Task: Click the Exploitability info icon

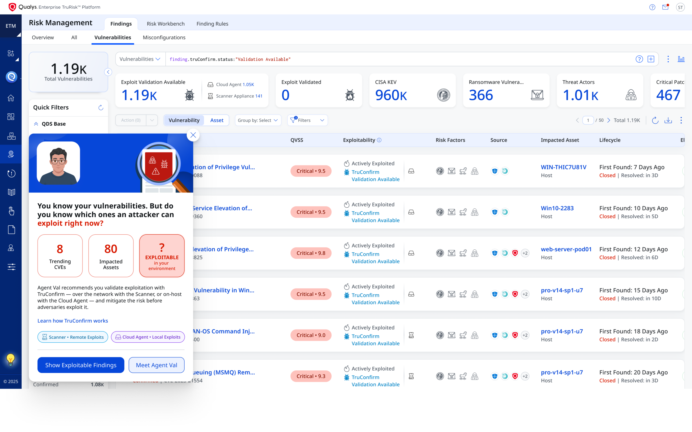Action: click(379, 140)
